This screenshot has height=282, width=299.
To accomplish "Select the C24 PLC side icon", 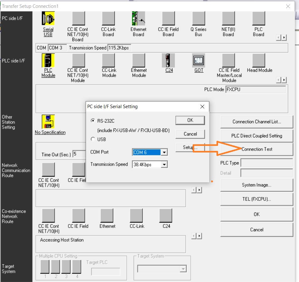I will pyautogui.click(x=169, y=60).
